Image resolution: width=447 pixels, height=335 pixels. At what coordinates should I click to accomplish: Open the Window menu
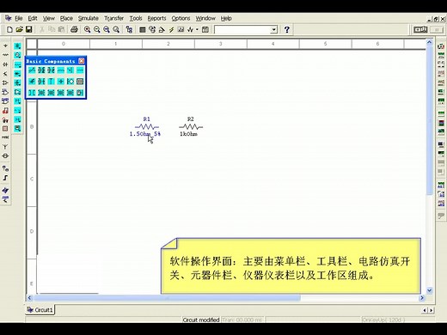pyautogui.click(x=205, y=18)
